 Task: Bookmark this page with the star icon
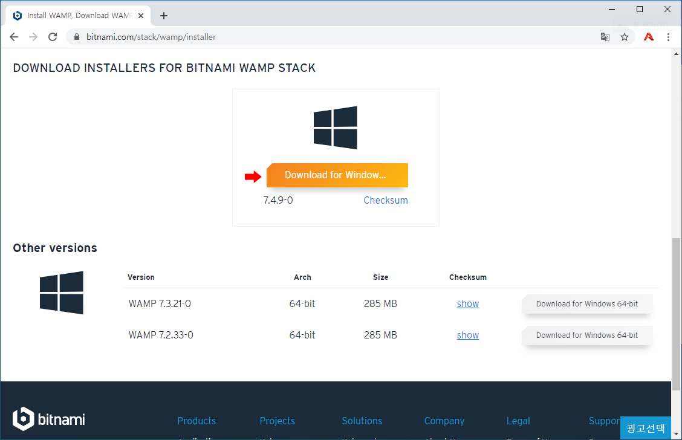click(x=625, y=37)
